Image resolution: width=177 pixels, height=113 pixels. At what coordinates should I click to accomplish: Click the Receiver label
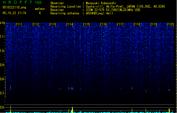click(x=57, y=10)
